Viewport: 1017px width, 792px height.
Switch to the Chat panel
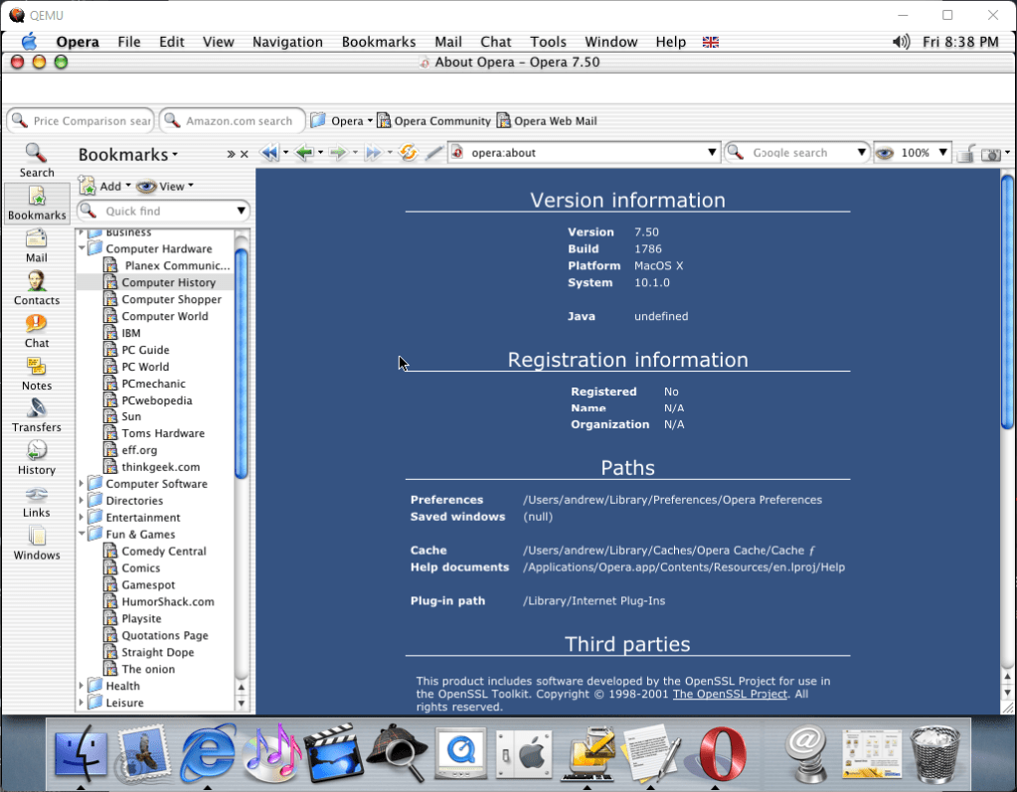37,330
